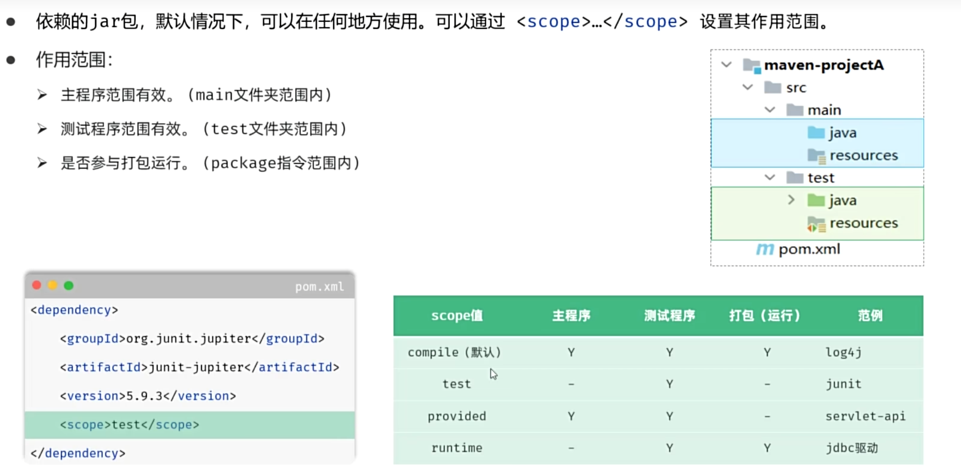Collapse the test folder chevron
The image size is (961, 475).
coord(770,177)
